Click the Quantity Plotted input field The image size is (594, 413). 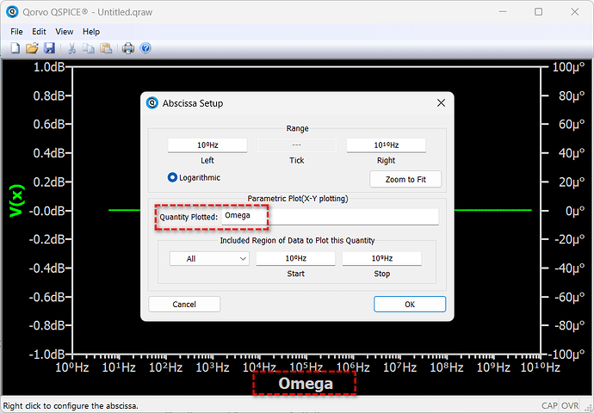(x=329, y=216)
